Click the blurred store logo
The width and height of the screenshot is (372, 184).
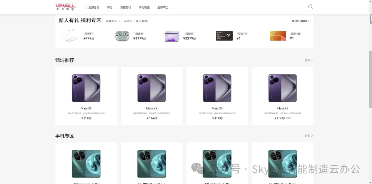click(65, 7)
